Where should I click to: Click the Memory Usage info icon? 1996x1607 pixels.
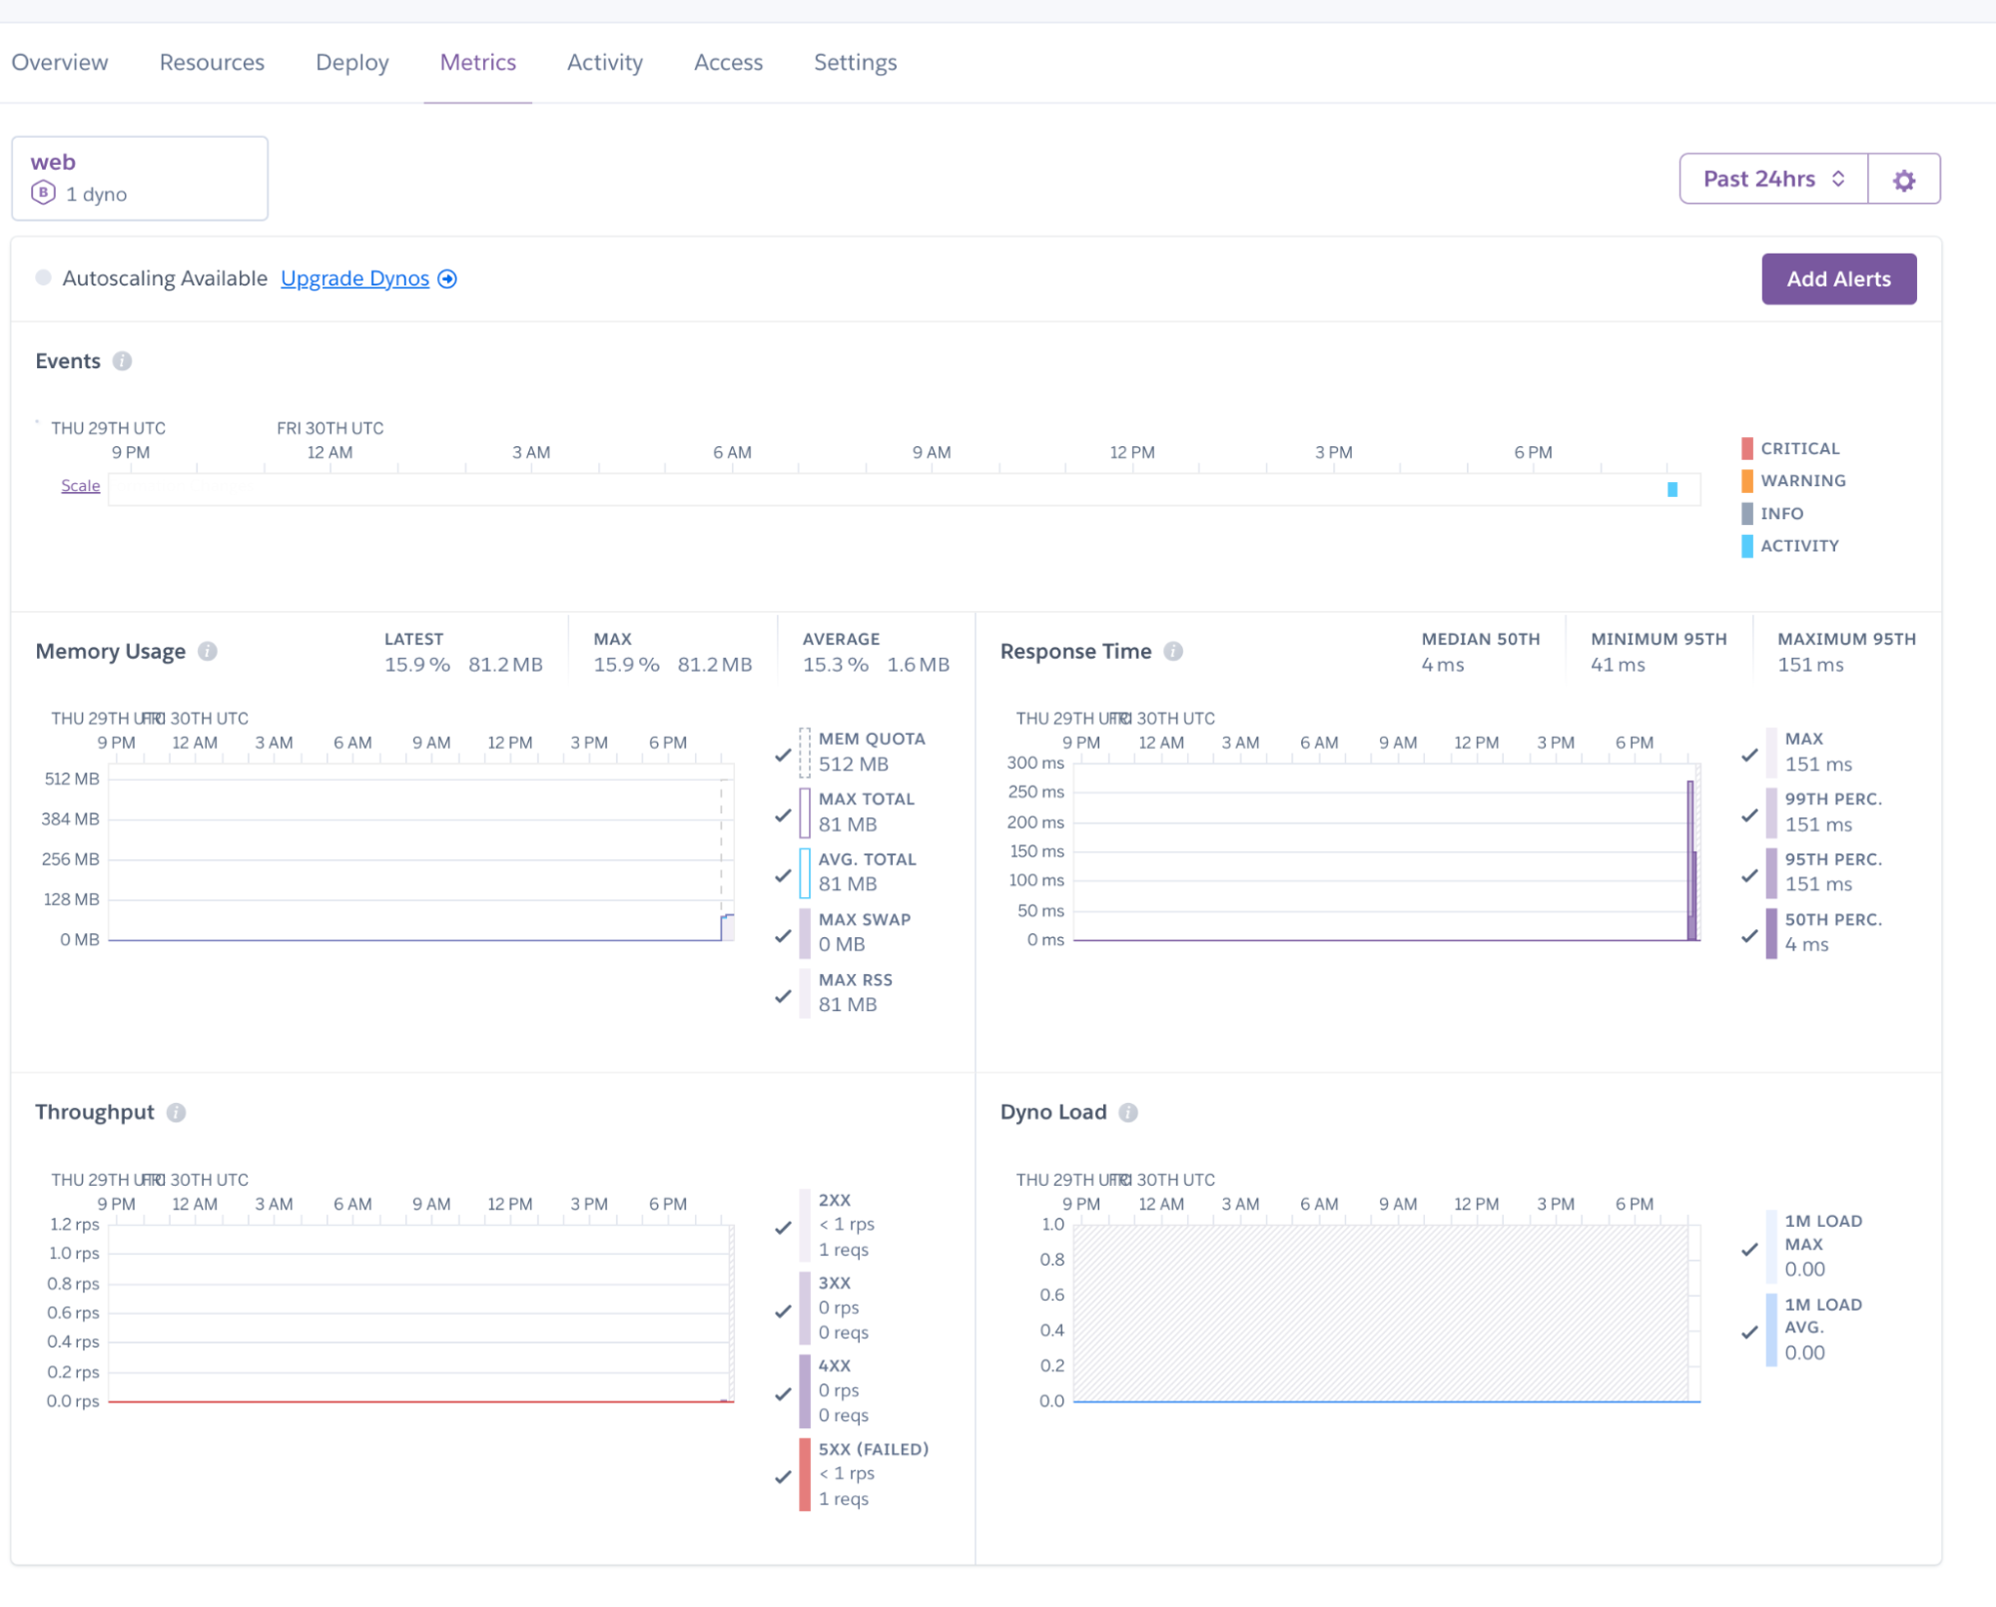pos(209,651)
